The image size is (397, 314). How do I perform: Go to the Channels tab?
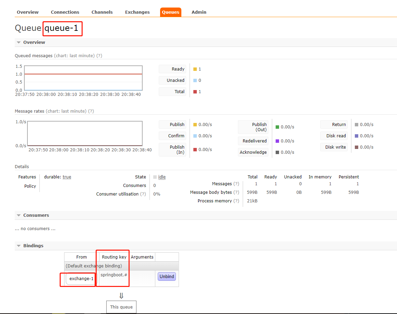(x=102, y=12)
